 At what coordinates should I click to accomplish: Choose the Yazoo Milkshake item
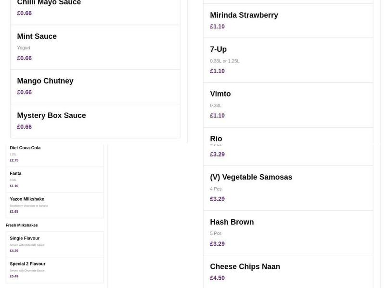[26, 198]
